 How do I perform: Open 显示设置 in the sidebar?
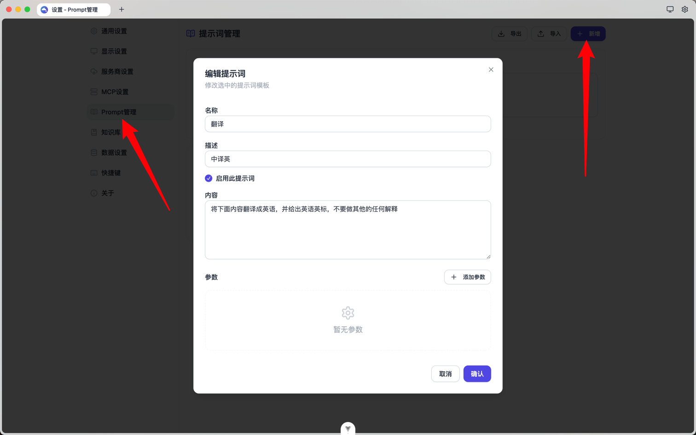pos(131,51)
